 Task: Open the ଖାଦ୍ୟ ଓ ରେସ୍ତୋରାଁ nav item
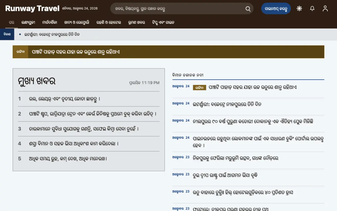(x=77, y=23)
